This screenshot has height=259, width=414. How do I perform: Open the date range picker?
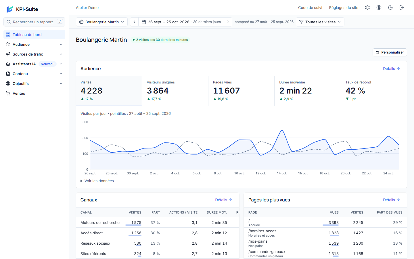pyautogui.click(x=181, y=22)
